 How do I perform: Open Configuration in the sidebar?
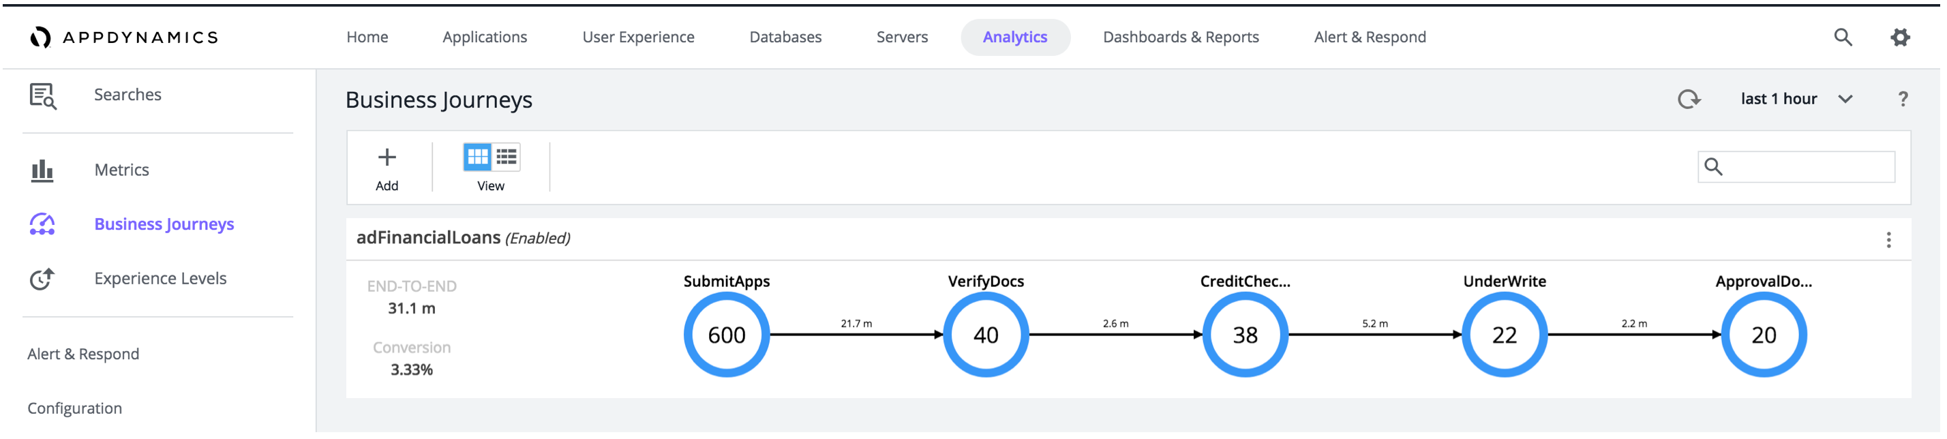coord(75,410)
